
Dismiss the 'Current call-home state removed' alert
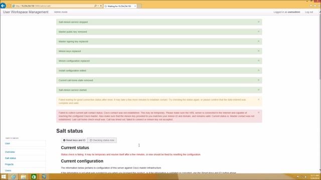pyautogui.click(x=259, y=80)
